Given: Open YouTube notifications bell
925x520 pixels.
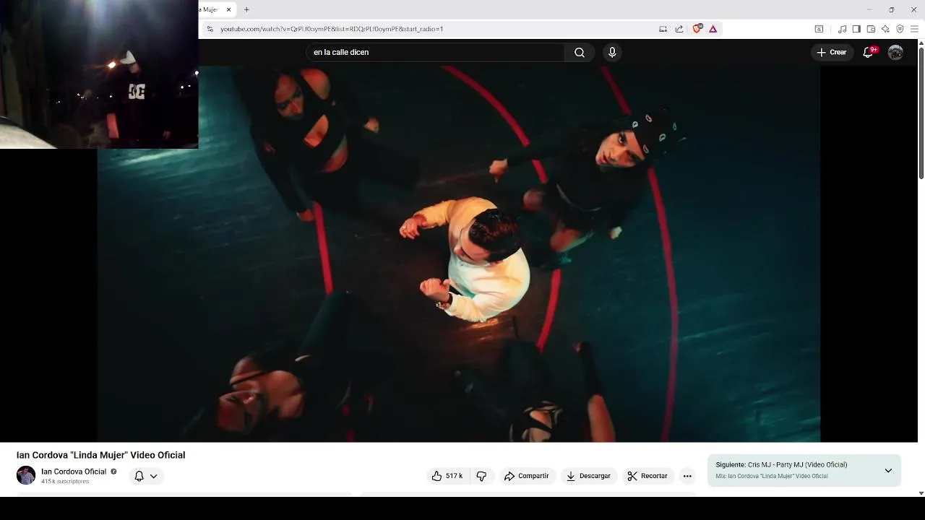Looking at the screenshot, I should pyautogui.click(x=869, y=52).
